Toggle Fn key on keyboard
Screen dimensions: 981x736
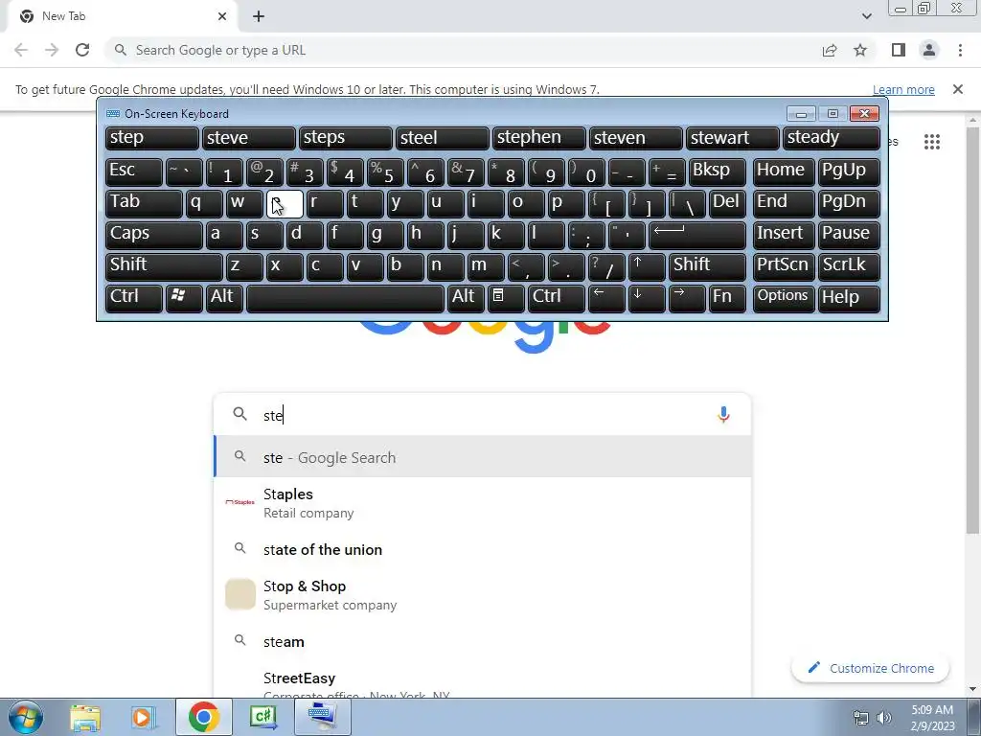pos(727,299)
